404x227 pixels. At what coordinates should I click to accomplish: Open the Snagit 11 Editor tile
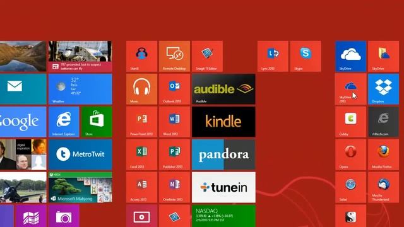pos(207,56)
